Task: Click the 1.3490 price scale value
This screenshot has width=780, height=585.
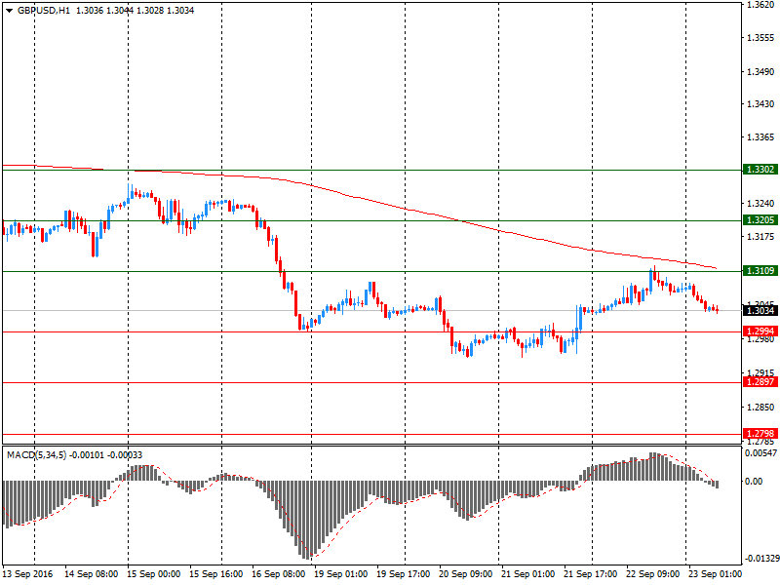Action: point(760,71)
